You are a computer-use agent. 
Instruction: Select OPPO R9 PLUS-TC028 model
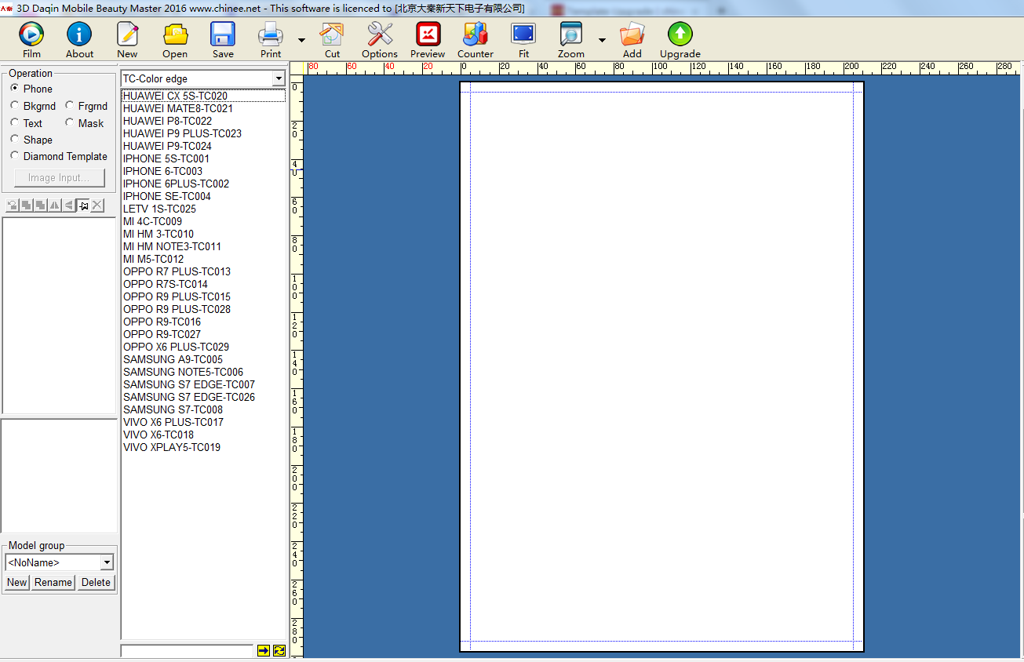[203, 309]
